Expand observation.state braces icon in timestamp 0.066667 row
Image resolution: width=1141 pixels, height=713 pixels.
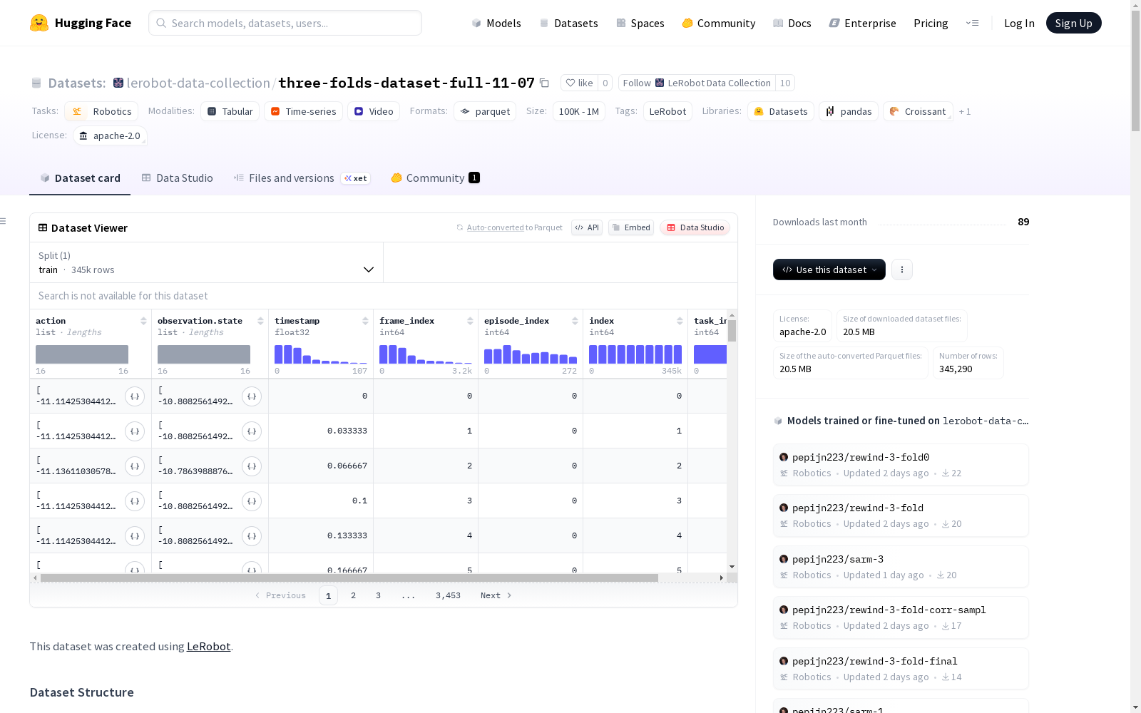coord(252,466)
